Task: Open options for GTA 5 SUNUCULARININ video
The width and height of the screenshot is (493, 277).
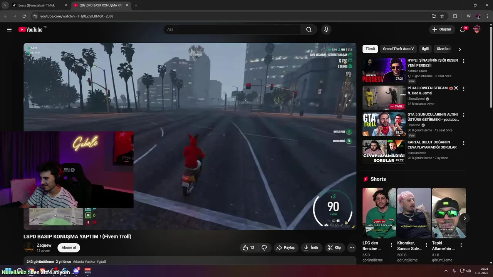Action: coord(464,115)
